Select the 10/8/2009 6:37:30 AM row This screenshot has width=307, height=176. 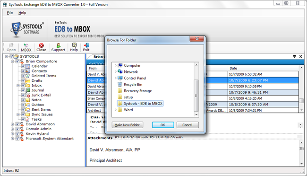pyautogui.click(x=263, y=105)
